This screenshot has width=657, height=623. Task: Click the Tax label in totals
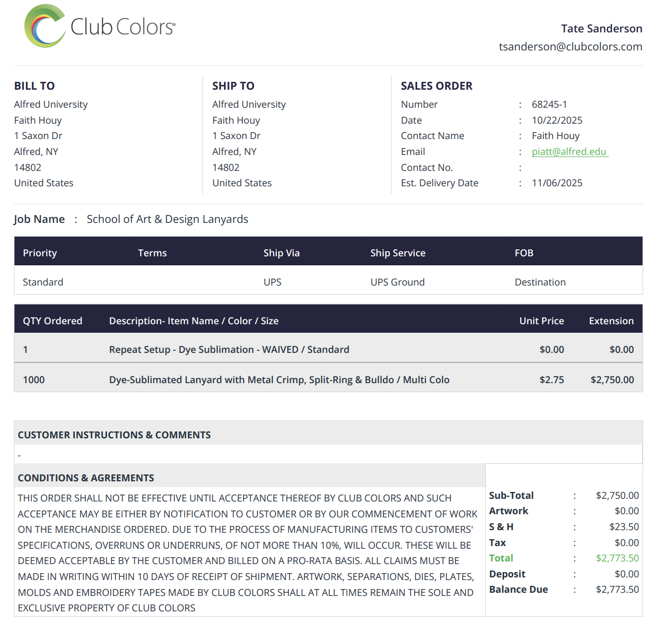497,543
